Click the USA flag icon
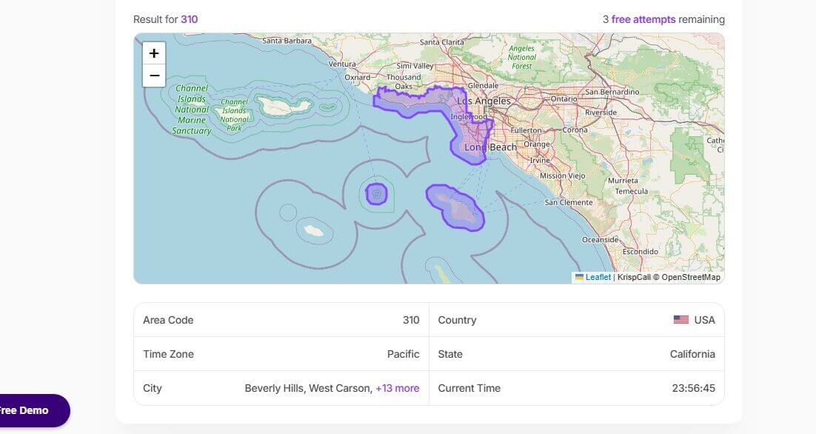Screen dimensions: 816x434 [x=680, y=320]
